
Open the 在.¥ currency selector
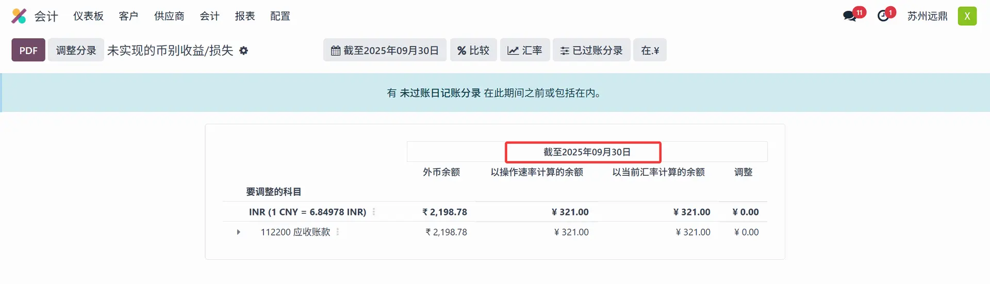point(650,50)
